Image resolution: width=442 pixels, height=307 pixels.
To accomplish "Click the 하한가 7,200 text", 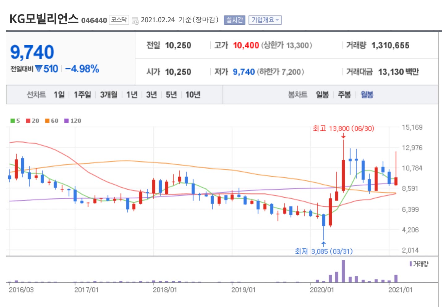I will coord(280,72).
